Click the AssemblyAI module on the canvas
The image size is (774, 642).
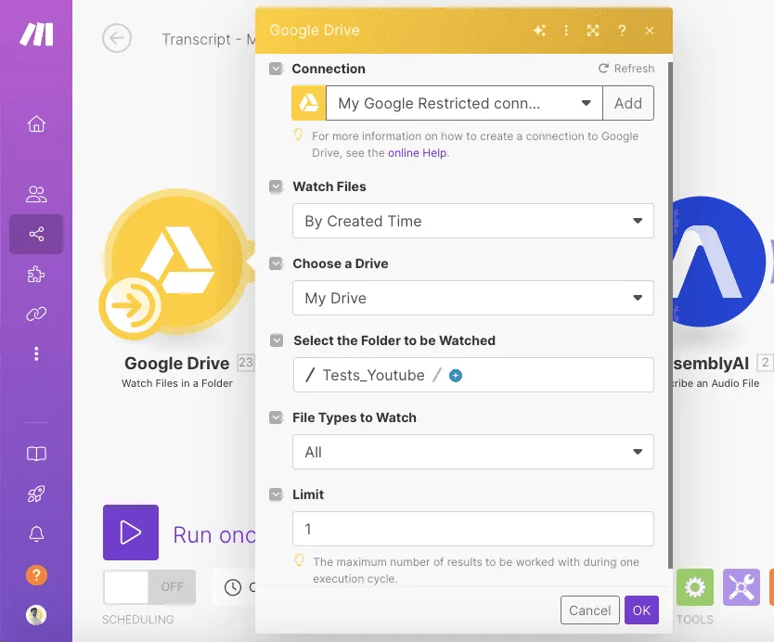click(721, 262)
